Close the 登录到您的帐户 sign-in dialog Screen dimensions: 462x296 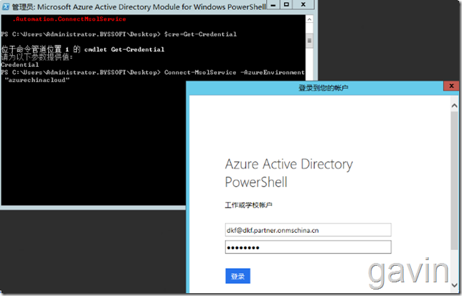pyautogui.click(x=451, y=86)
